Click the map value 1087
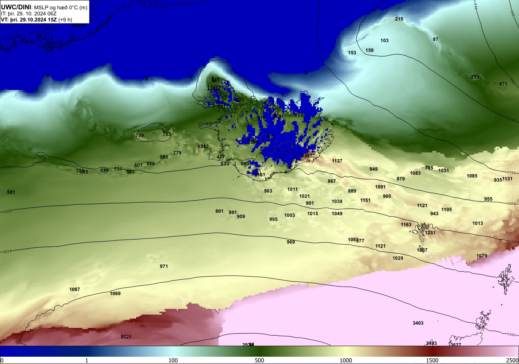This screenshot has height=364, width=519. click(x=75, y=289)
